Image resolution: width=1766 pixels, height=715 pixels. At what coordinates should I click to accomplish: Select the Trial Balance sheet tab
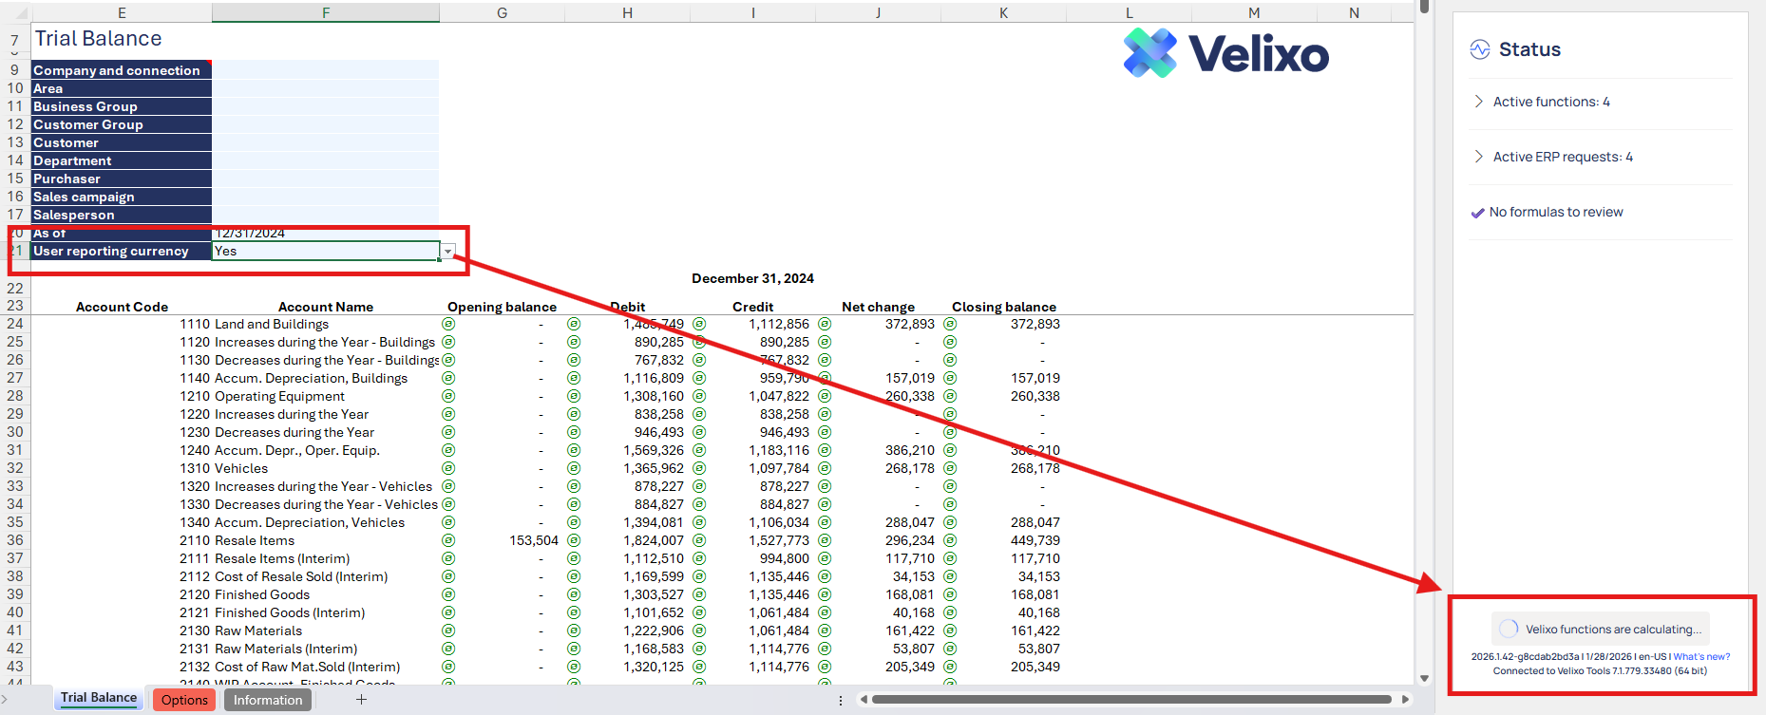(99, 698)
